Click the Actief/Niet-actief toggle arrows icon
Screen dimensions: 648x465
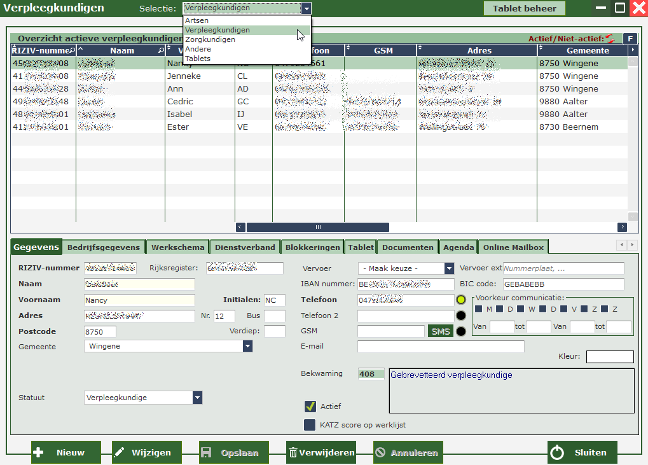610,39
